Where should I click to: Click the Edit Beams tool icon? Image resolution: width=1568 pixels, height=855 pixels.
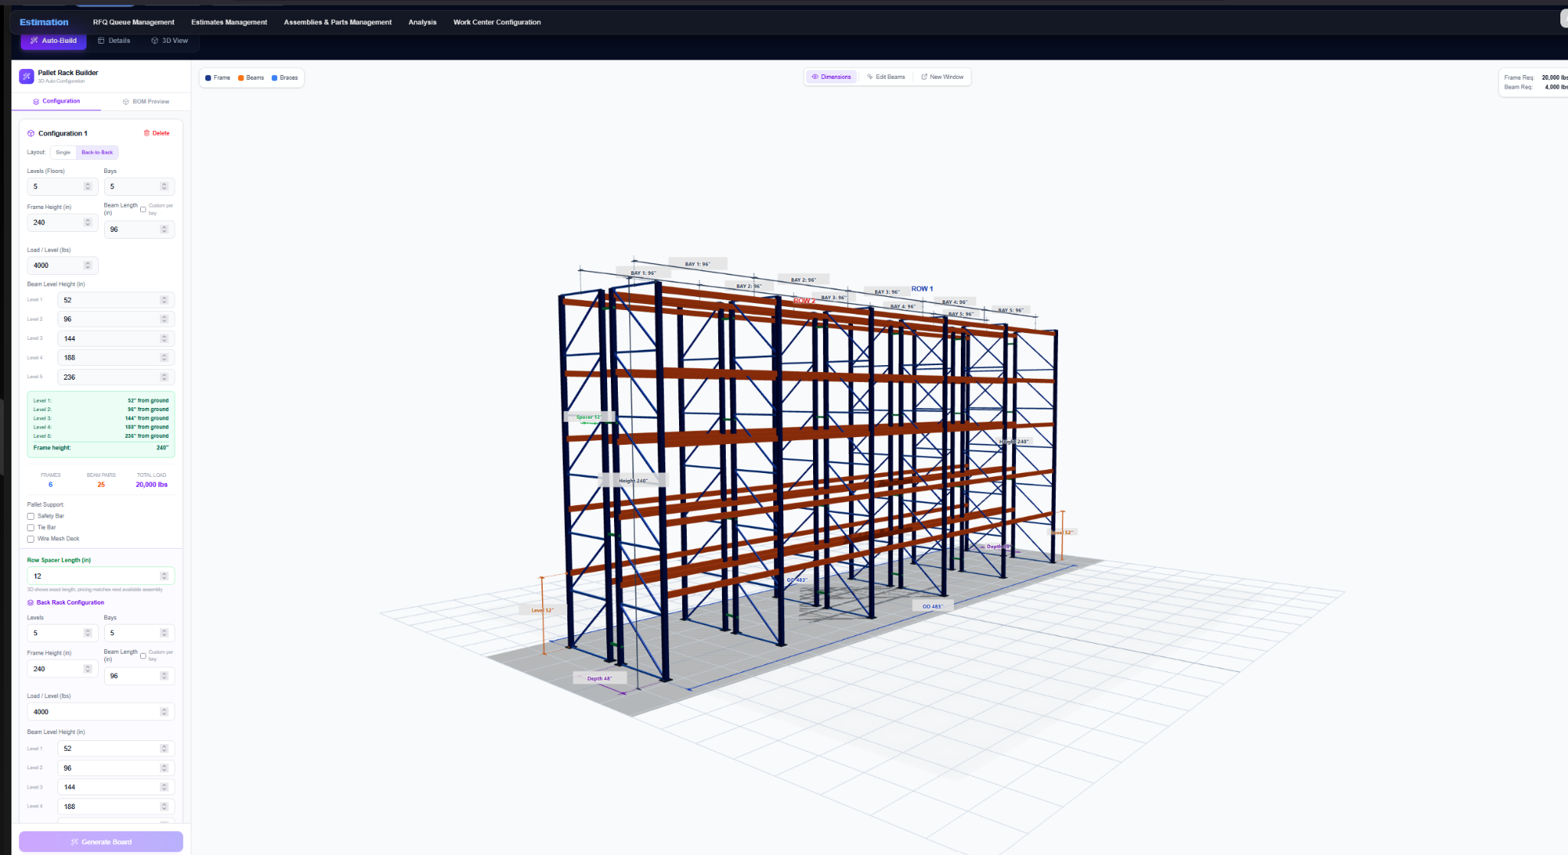(x=870, y=77)
